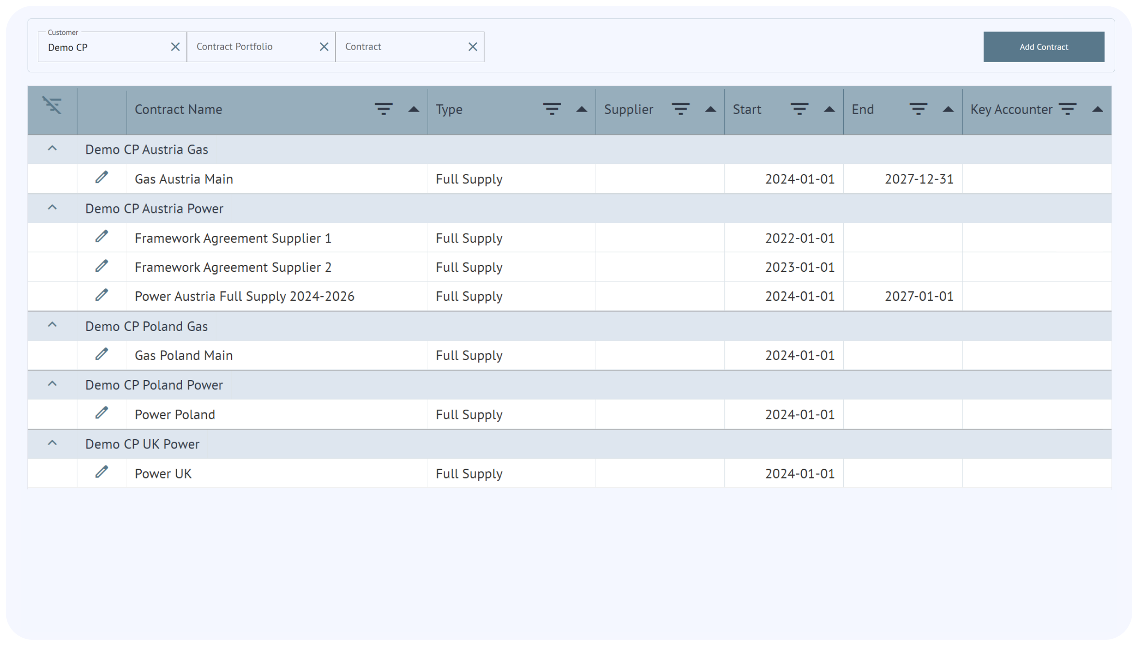Open the Key Accounter column filter
The height and width of the screenshot is (646, 1138).
1067,109
